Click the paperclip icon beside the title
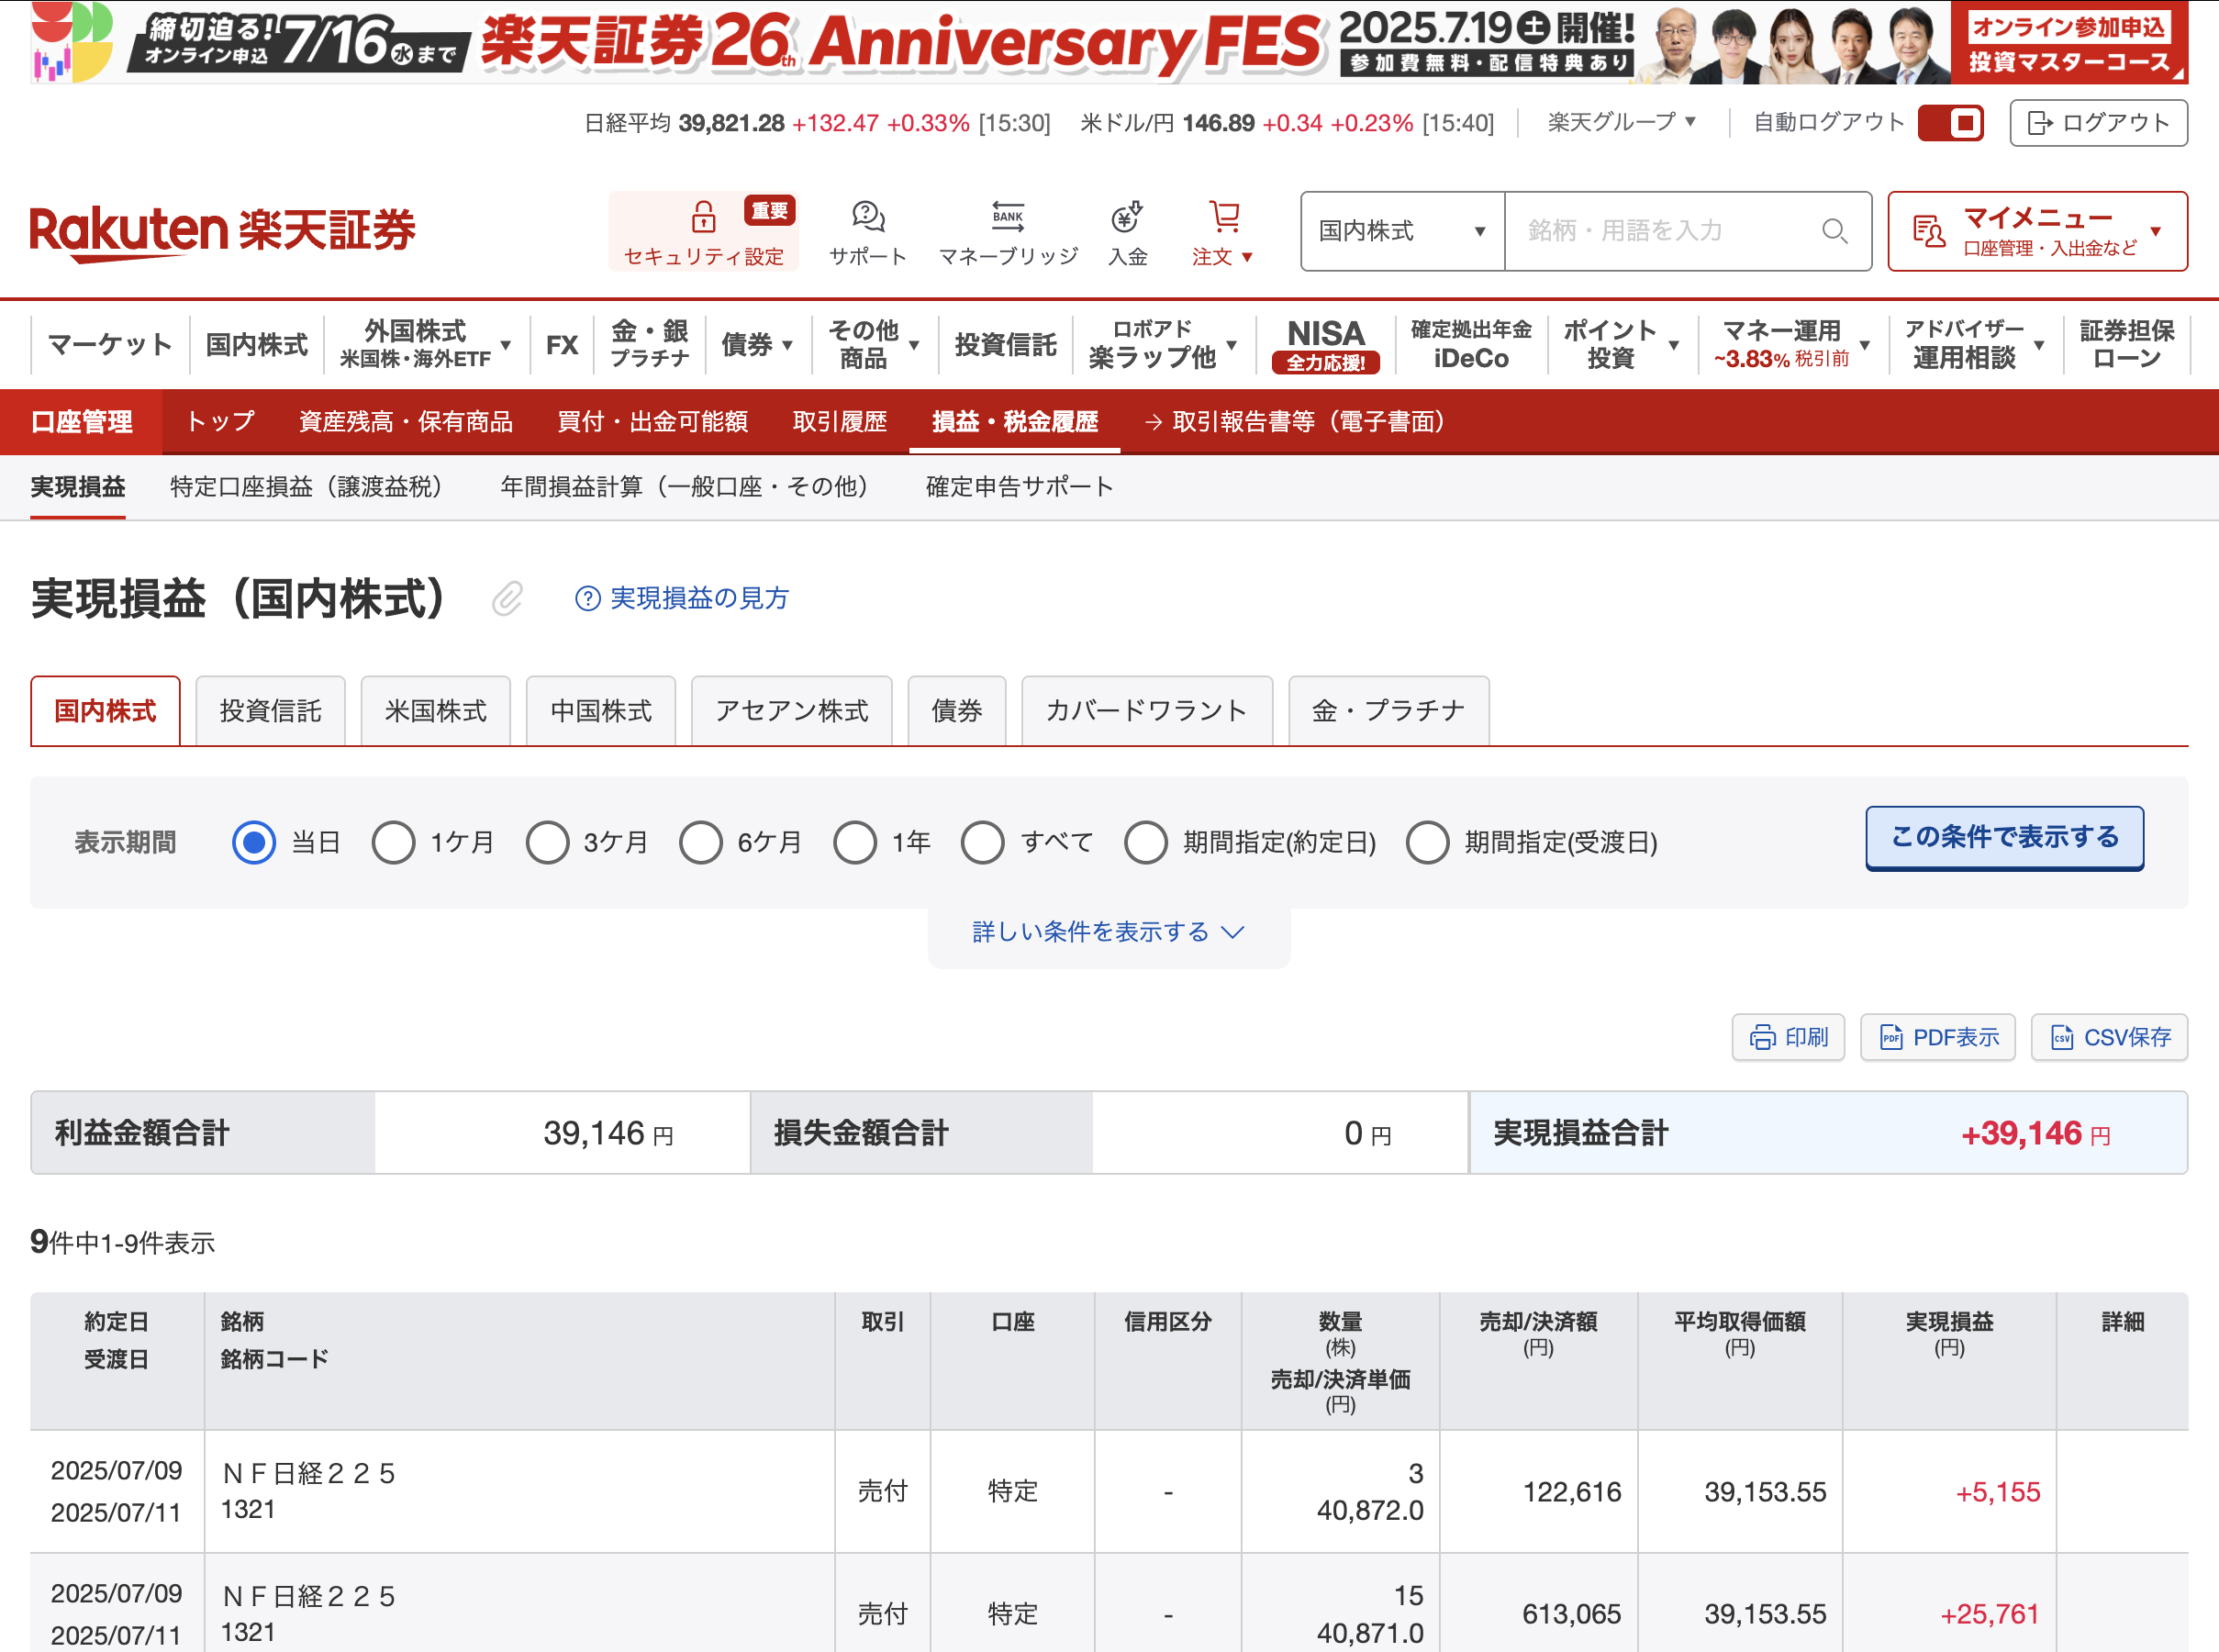2219x1652 pixels. coord(507,598)
